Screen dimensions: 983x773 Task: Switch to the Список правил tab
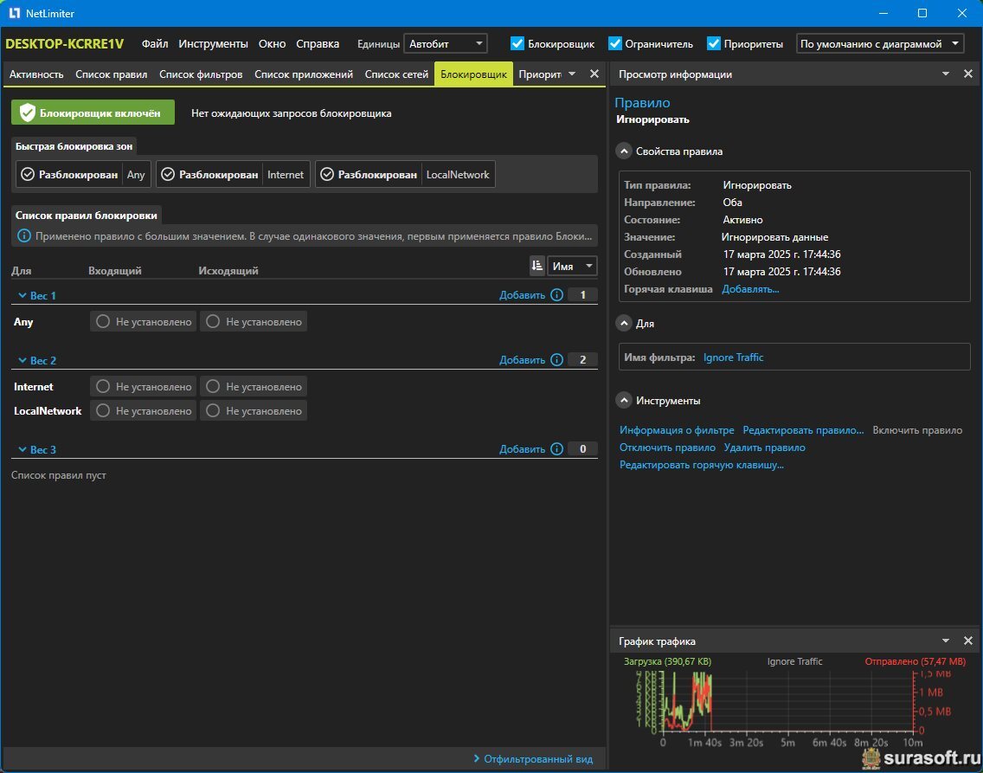coord(111,74)
